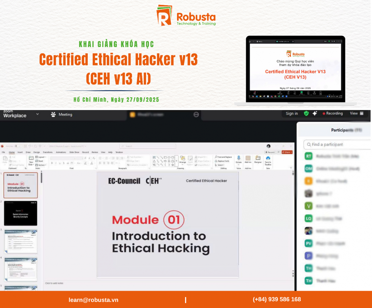Image resolution: width=372 pixels, height=308 pixels.
Task: Open the Zoom AI Companion sparkle icon
Action: (x=315, y=113)
